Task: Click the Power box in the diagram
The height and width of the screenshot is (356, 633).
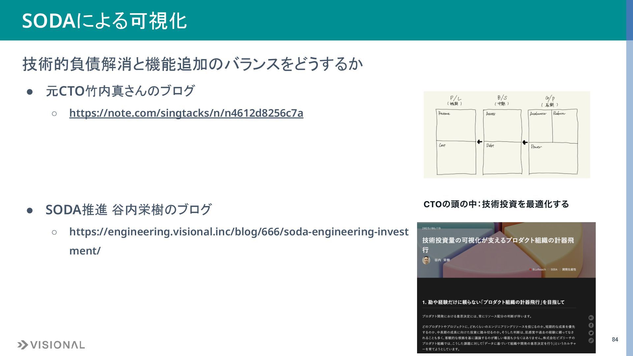Action: (553, 159)
